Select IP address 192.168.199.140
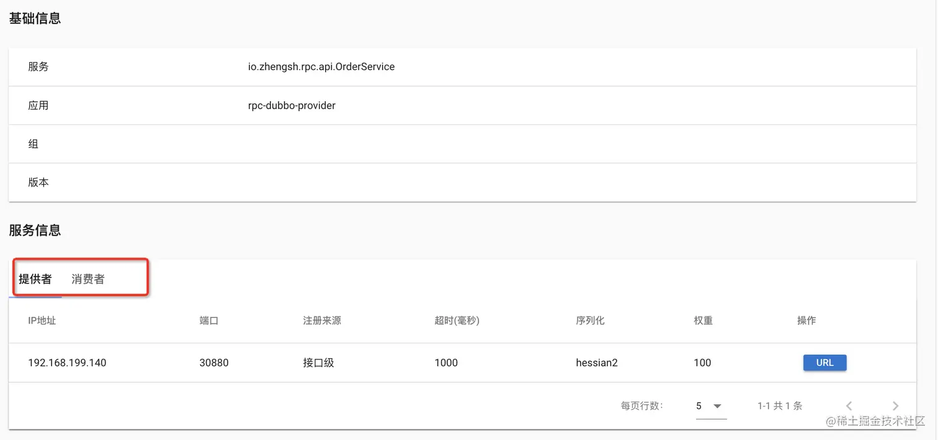Screen dimensions: 938x440 pos(67,363)
